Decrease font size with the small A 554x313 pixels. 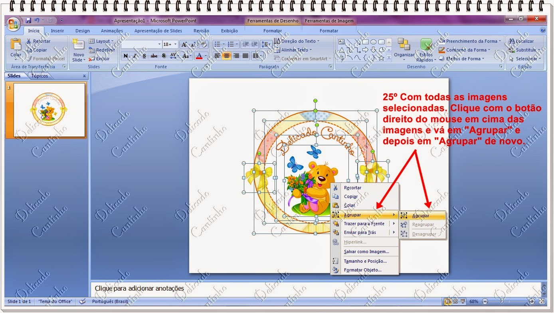point(194,44)
